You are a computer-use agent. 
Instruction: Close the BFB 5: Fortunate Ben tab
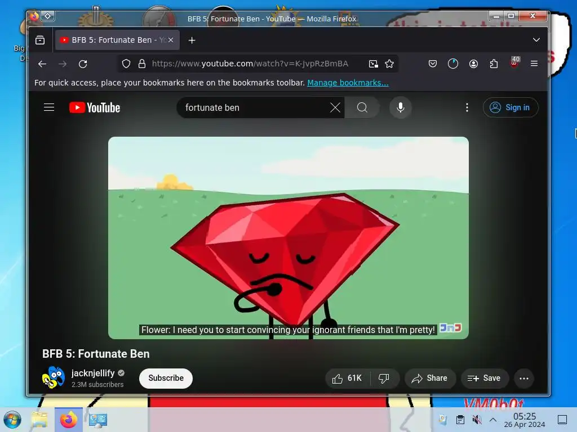171,40
